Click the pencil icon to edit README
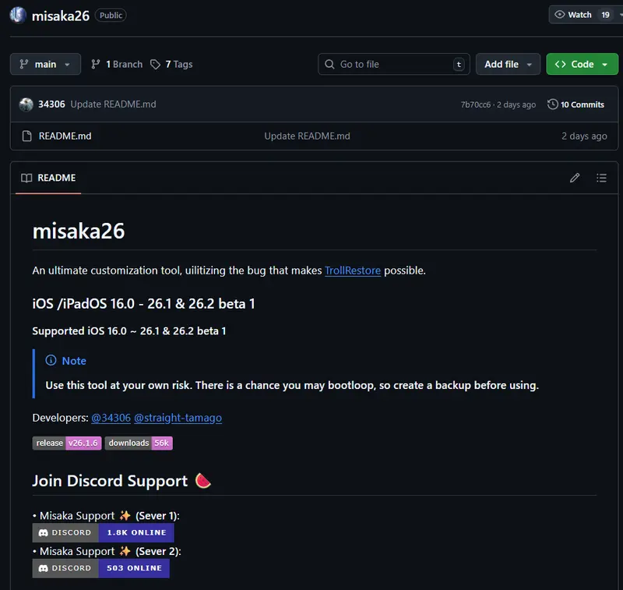Screen dimensions: 623x590 [x=575, y=178]
